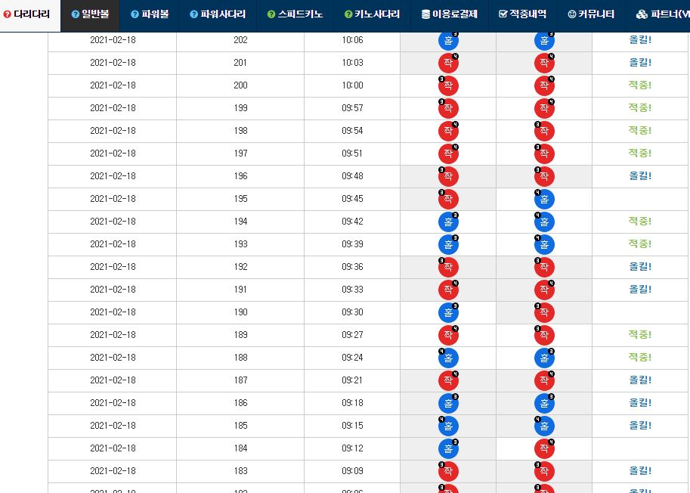Click second blue 홀 icon in round 185
Image resolution: width=690 pixels, height=493 pixels.
(x=544, y=426)
